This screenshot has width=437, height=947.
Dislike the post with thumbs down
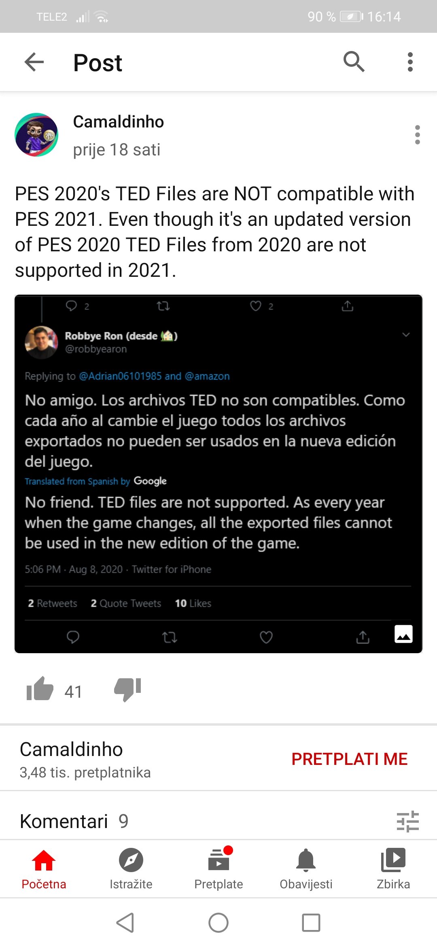click(x=127, y=689)
